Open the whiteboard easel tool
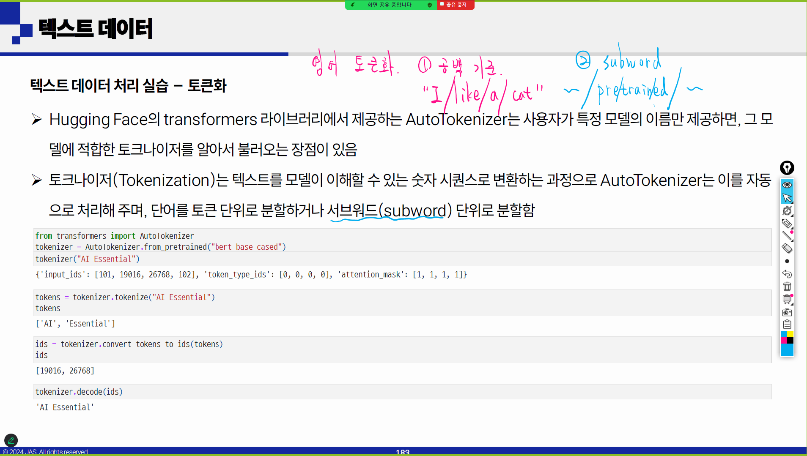807x456 pixels. tap(787, 299)
